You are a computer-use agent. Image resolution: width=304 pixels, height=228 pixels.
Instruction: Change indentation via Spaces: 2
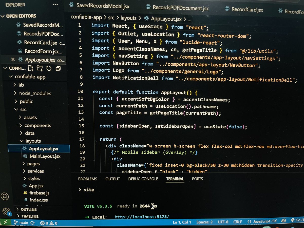(204, 222)
